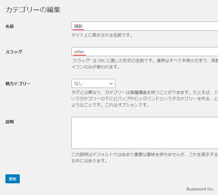Click the 雑談 text inside the name field
The width and height of the screenshot is (218, 195).
tap(78, 26)
